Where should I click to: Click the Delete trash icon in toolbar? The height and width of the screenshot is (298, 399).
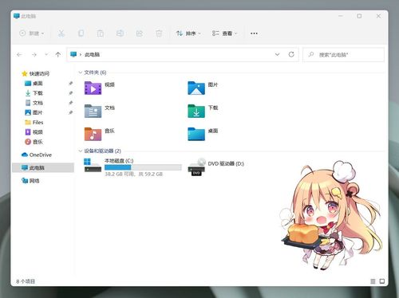point(159,33)
